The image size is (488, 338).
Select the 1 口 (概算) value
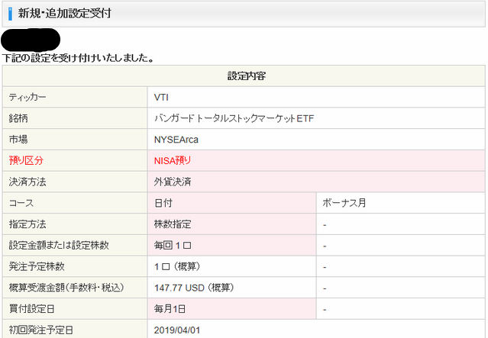coord(177,266)
